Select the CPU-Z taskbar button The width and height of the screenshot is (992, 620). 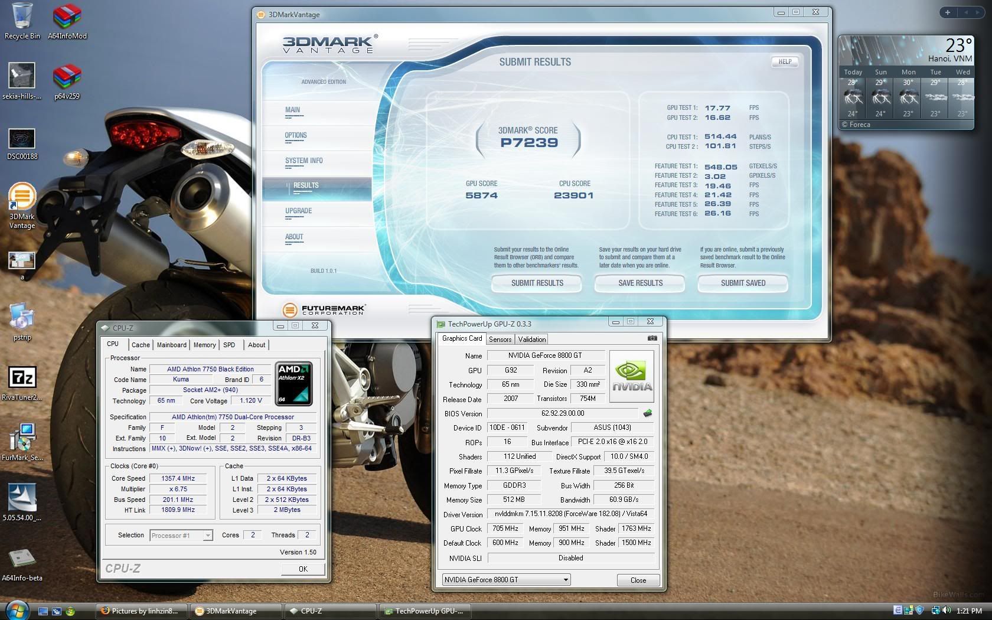click(x=331, y=611)
